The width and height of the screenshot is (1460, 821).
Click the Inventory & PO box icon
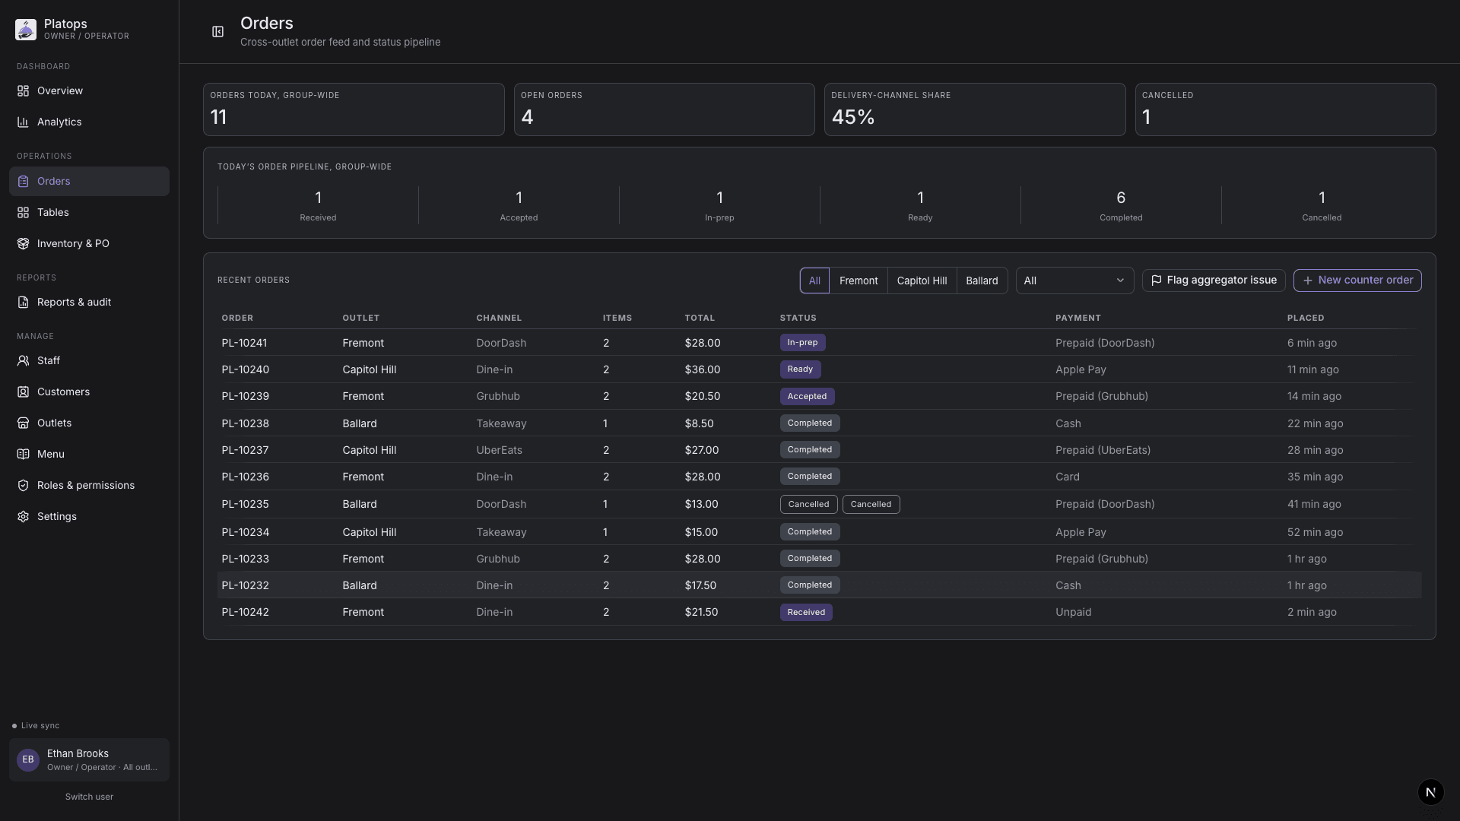23,244
